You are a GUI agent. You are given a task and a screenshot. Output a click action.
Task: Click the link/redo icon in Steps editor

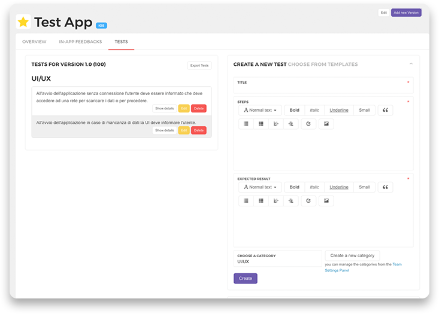[308, 124]
